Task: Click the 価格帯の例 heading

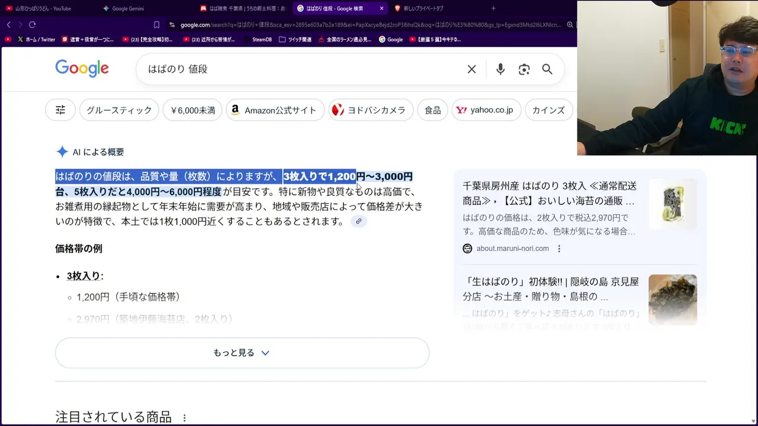Action: 79,248
